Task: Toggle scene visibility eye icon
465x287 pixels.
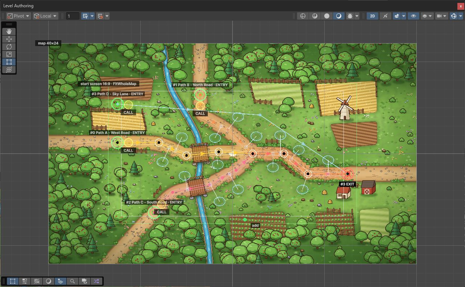Action: coord(413,16)
